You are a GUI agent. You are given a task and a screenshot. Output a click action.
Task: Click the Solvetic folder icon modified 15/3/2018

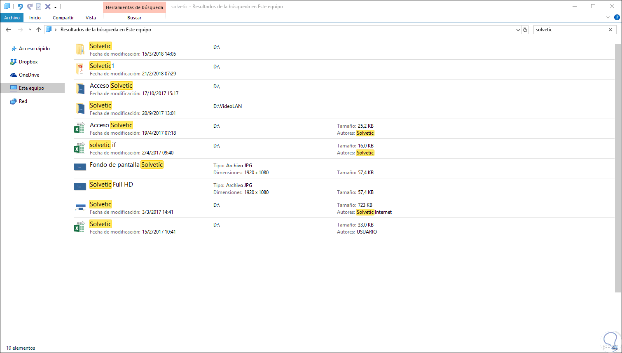click(80, 49)
